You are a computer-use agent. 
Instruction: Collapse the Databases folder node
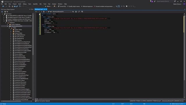pyautogui.click(x=6, y=23)
